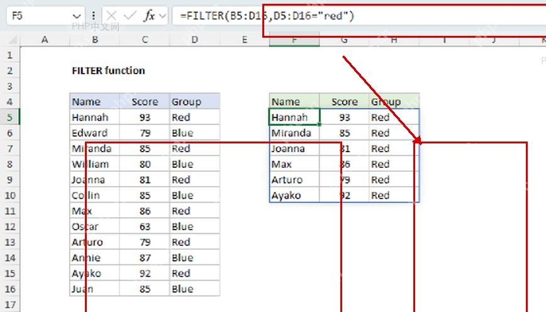Image resolution: width=546 pixels, height=312 pixels.
Task: Click the 'FILTER function' title cell
Action: [x=108, y=70]
